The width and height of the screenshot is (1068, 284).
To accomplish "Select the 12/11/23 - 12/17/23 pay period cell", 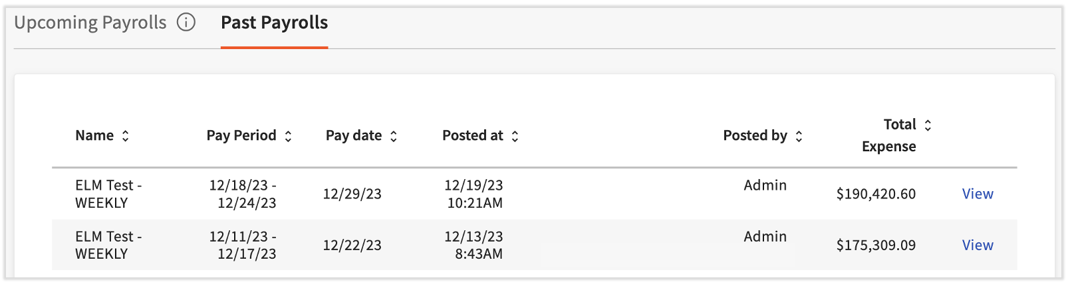I will 243,245.
